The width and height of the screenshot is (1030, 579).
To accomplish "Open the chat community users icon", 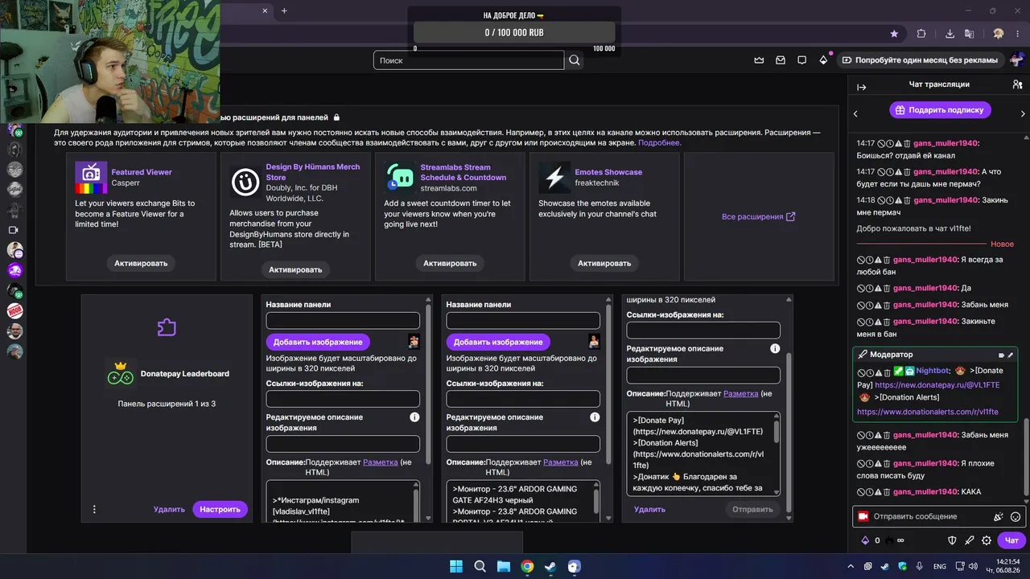I will tap(1018, 84).
